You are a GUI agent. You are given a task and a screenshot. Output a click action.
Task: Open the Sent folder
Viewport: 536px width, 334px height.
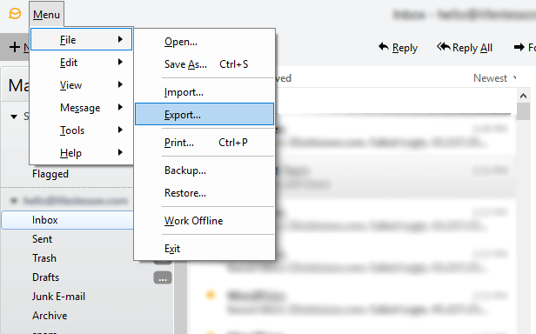(x=42, y=239)
